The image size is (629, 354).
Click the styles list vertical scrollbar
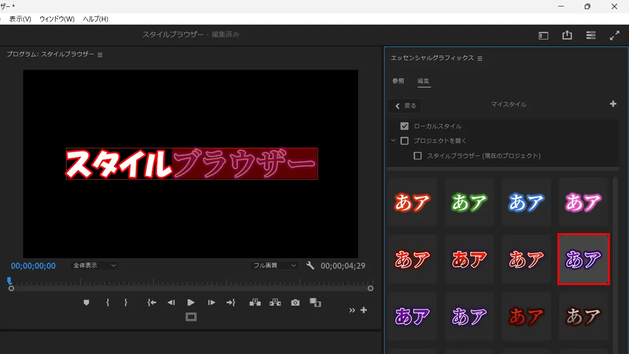615,265
